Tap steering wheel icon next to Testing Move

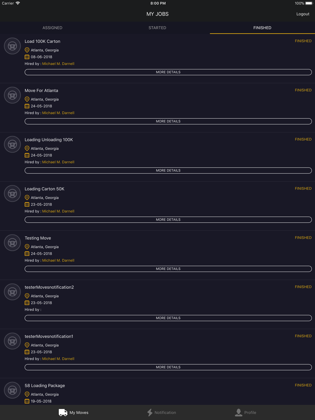click(x=12, y=242)
